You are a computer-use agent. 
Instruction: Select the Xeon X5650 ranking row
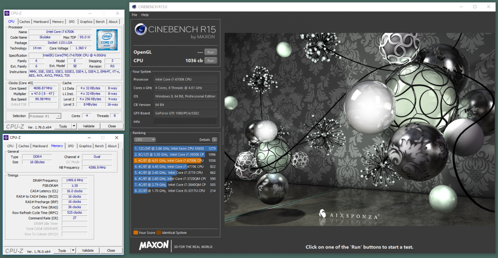[175, 148]
